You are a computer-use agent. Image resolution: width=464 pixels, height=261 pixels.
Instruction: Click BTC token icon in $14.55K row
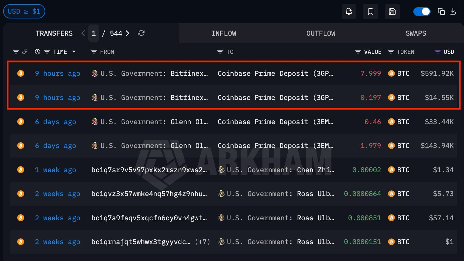coord(391,97)
